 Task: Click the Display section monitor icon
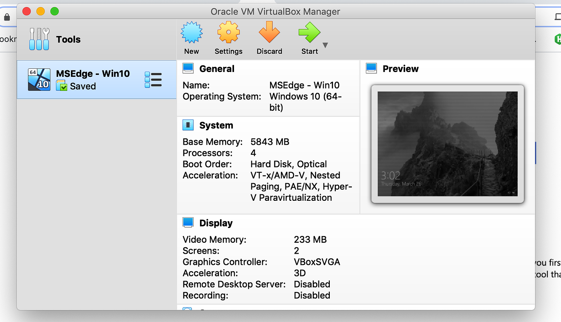coord(188,223)
